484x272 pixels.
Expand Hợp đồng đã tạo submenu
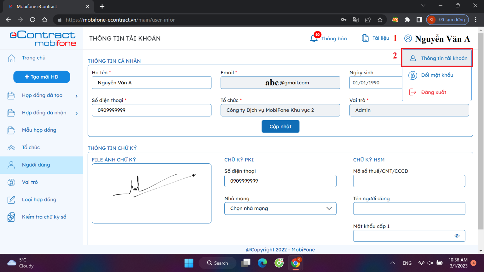tap(77, 96)
